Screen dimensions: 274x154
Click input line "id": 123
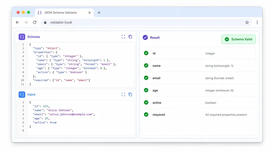(x=41, y=106)
